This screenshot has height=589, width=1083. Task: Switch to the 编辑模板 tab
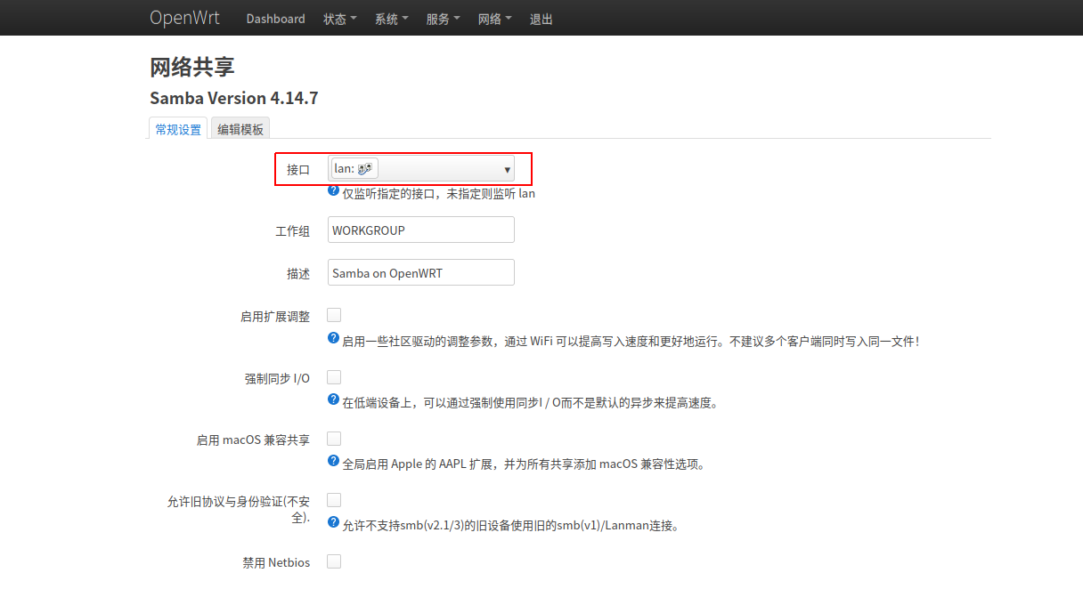point(240,129)
